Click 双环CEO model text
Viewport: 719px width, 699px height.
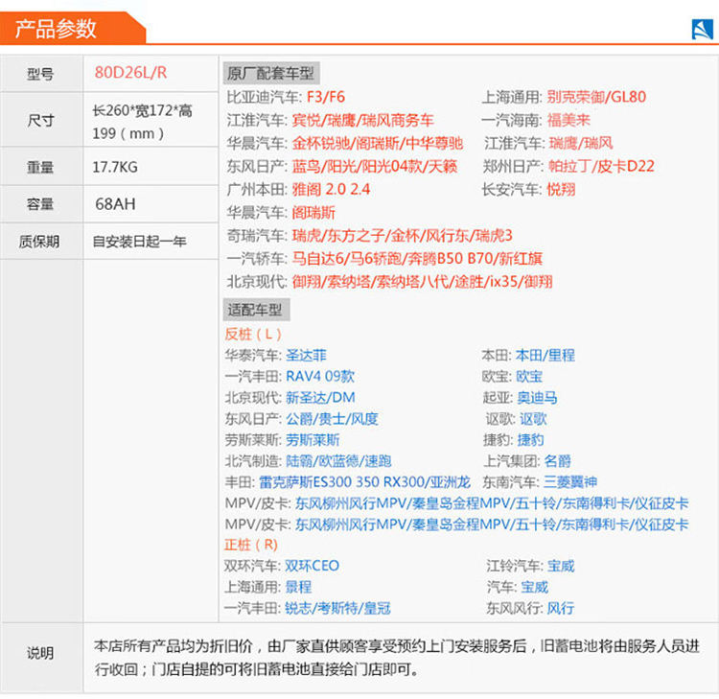tap(312, 566)
